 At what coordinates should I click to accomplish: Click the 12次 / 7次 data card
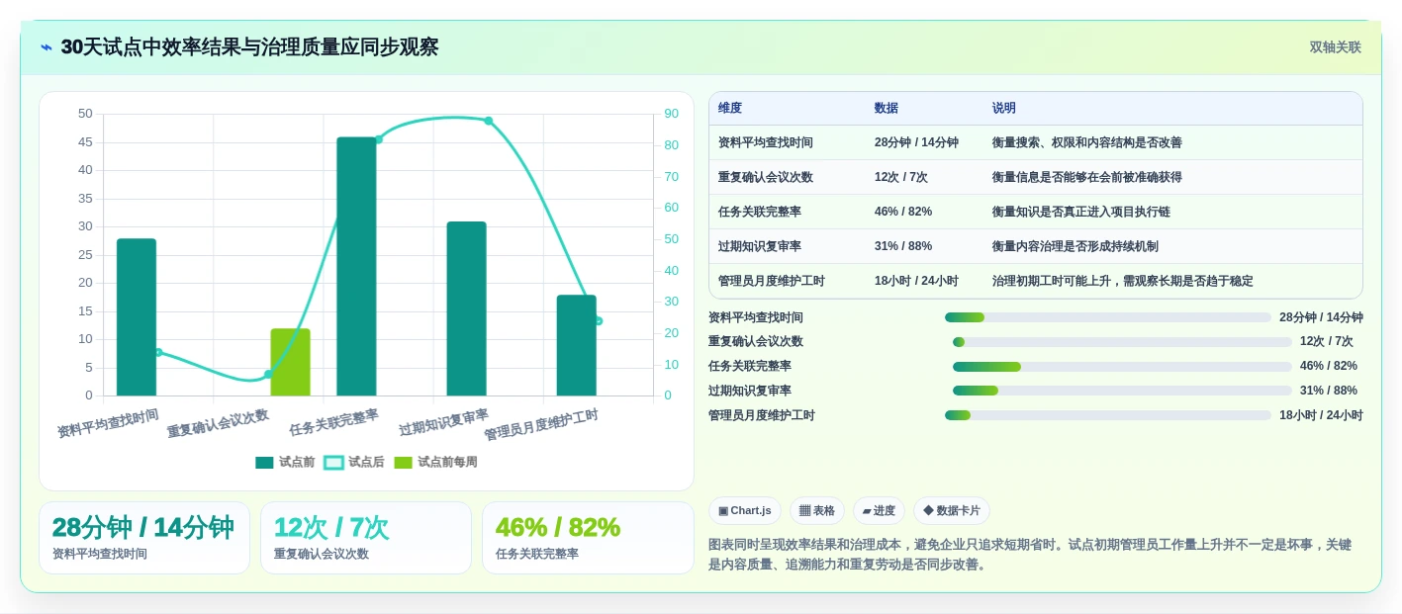click(x=366, y=538)
